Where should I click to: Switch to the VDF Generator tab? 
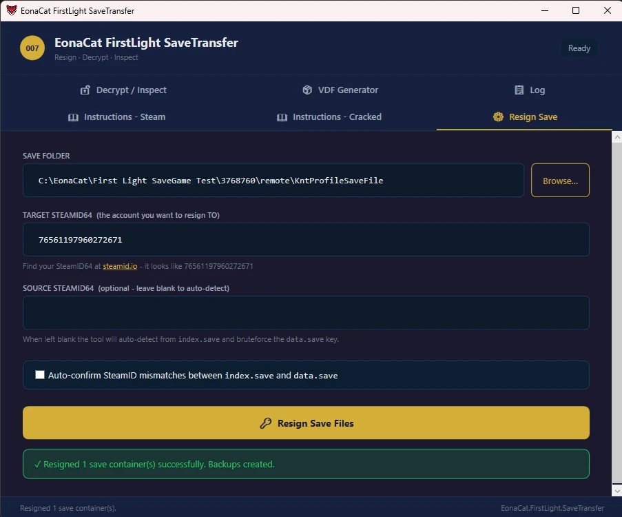[340, 90]
